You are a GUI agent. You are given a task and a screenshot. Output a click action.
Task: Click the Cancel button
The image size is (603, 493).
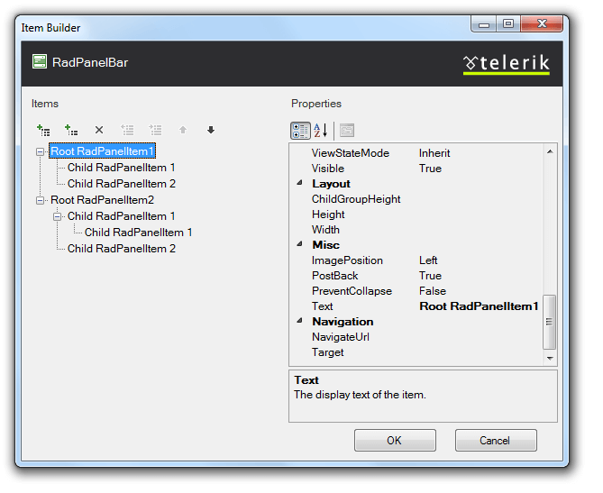(x=495, y=441)
